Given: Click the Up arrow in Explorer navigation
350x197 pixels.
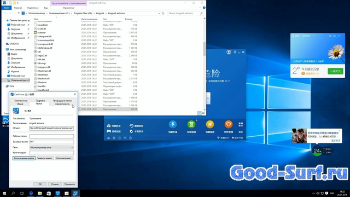Looking at the screenshot, I should click(x=19, y=13).
